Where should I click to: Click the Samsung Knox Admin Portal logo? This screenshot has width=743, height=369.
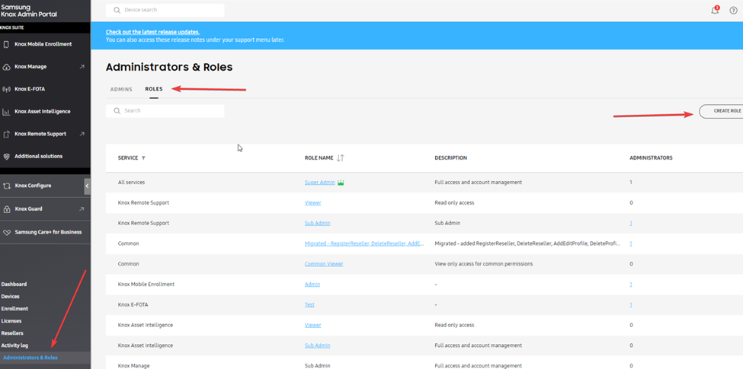[x=30, y=11]
